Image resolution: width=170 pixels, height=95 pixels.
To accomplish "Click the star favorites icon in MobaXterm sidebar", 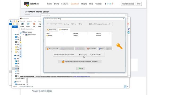I will [21, 42].
